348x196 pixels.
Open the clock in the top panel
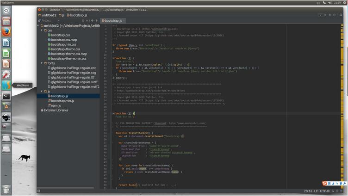pyautogui.click(x=337, y=3)
